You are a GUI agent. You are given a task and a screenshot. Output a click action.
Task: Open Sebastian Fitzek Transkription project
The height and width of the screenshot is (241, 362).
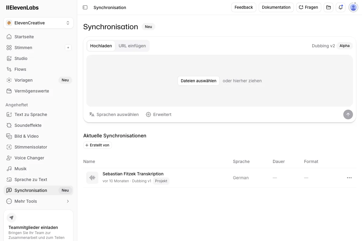[133, 174]
